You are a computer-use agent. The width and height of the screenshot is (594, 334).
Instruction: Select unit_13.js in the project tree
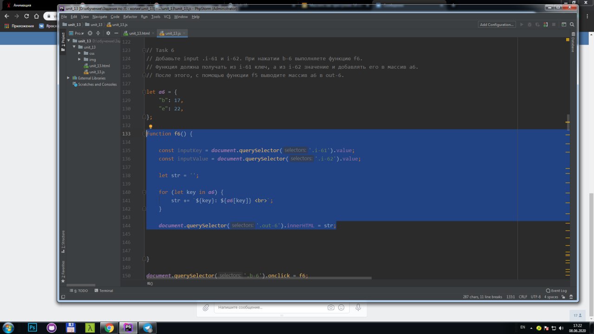point(94,72)
